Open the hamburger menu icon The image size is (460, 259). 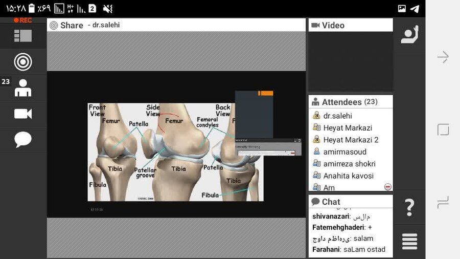pyautogui.click(x=409, y=242)
